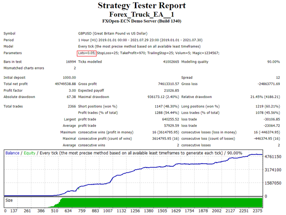Click the Size label in volume chart

[9, 201]
